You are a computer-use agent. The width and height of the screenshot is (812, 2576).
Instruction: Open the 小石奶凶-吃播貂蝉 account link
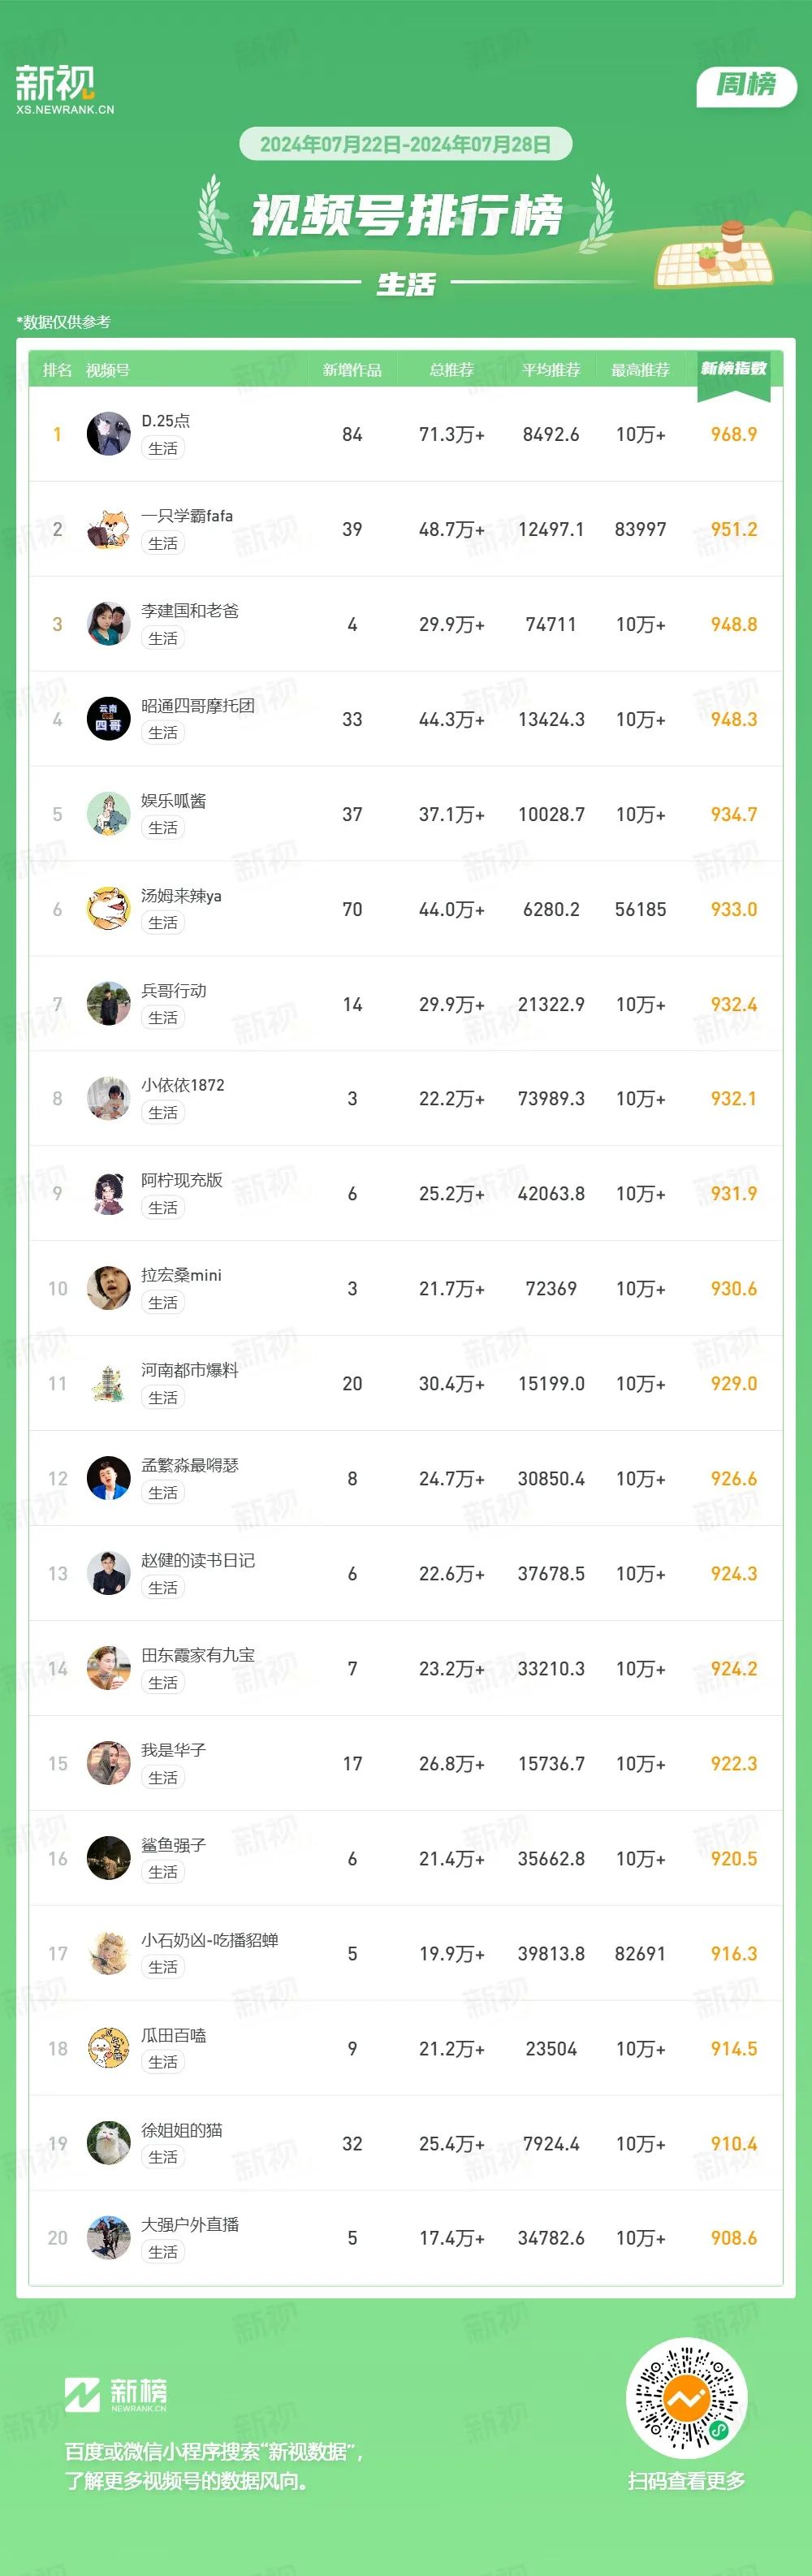click(x=210, y=1940)
